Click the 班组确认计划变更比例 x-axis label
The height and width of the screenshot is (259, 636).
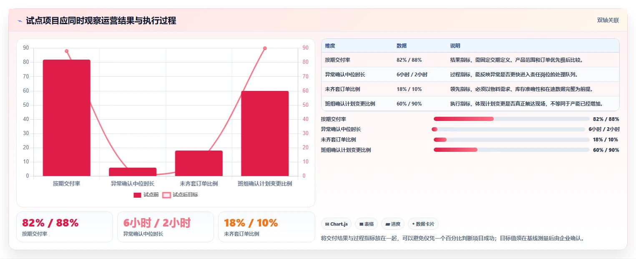265,184
